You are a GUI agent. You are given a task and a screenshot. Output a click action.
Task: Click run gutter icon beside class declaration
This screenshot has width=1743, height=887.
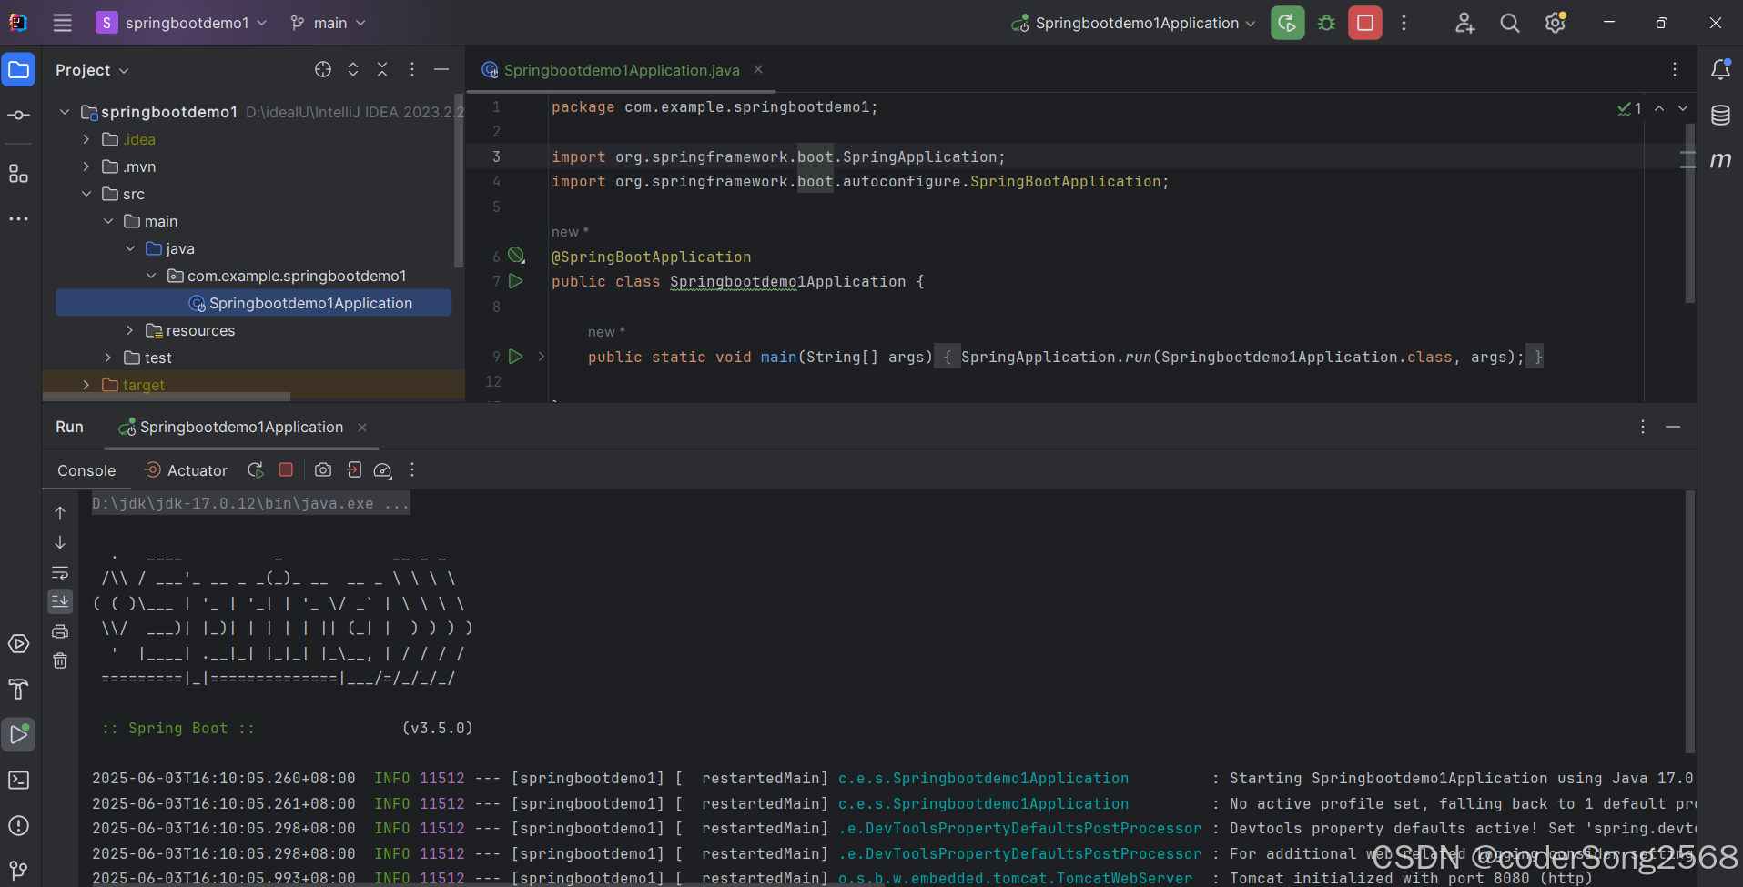pyautogui.click(x=516, y=281)
